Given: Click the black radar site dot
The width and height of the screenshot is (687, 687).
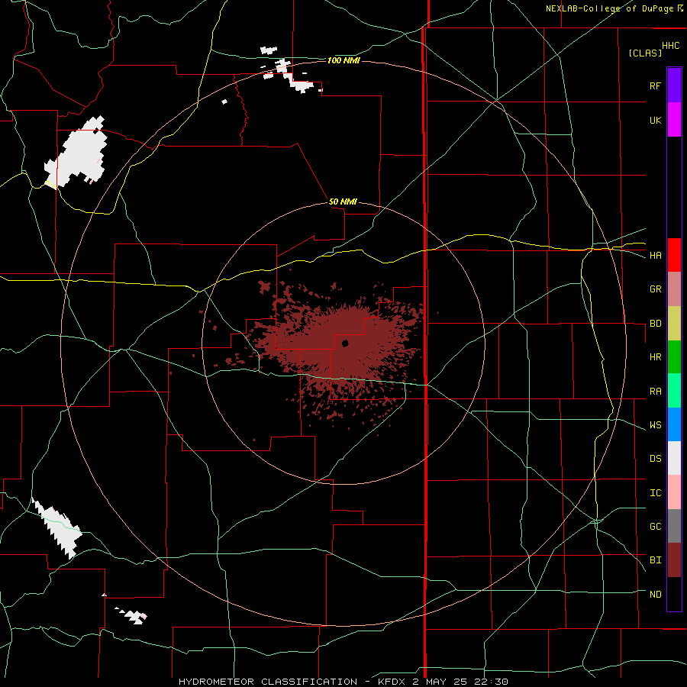Looking at the screenshot, I should 345,343.
